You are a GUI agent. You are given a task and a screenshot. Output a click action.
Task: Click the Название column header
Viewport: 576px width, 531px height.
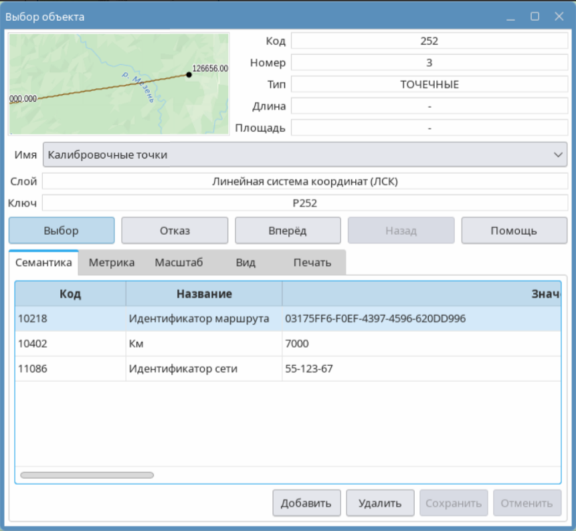pyautogui.click(x=204, y=294)
